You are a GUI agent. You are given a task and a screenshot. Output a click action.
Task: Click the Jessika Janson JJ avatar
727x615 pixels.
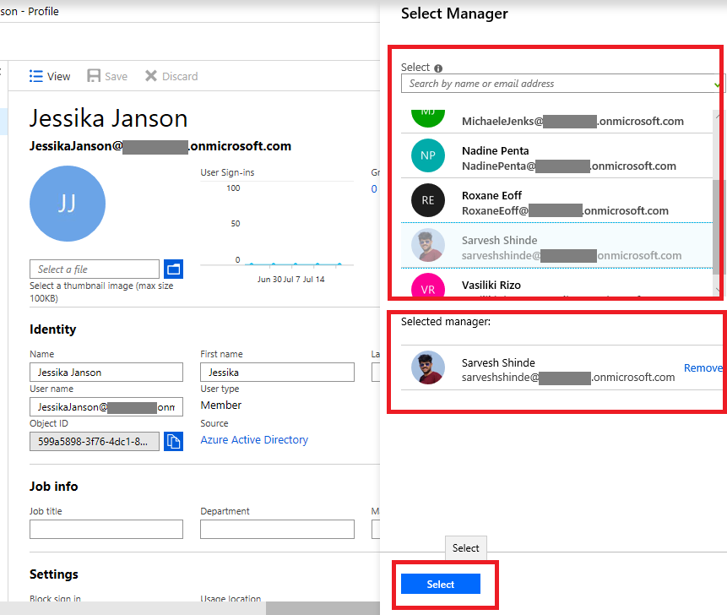(68, 204)
